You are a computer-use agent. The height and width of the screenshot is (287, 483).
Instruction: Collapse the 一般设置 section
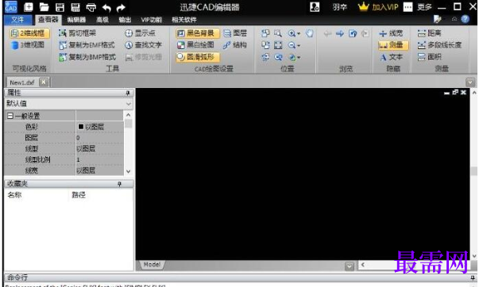10,116
